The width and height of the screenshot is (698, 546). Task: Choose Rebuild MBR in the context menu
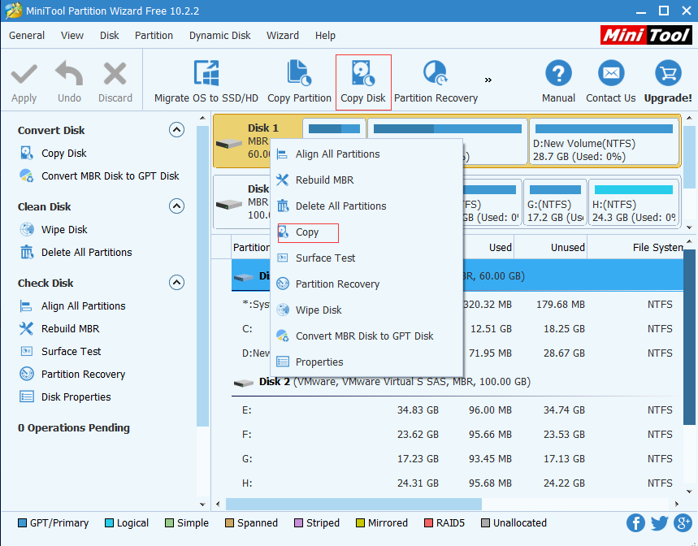366,180
